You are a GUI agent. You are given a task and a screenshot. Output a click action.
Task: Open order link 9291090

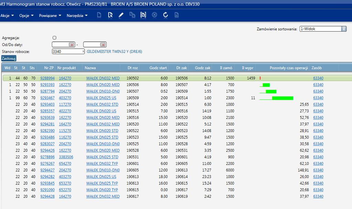point(47,190)
